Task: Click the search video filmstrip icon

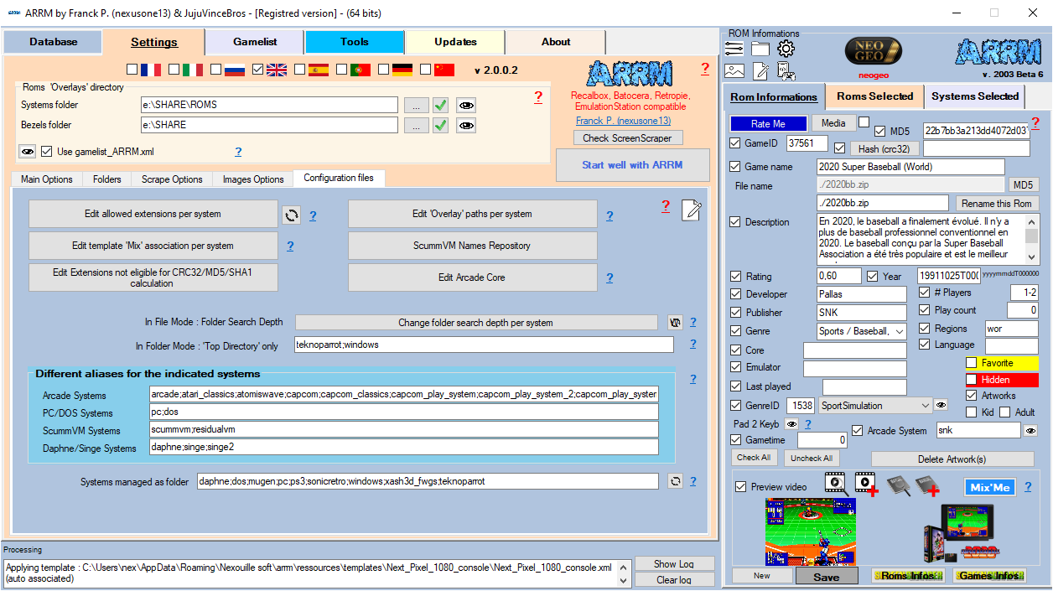Action: [834, 482]
